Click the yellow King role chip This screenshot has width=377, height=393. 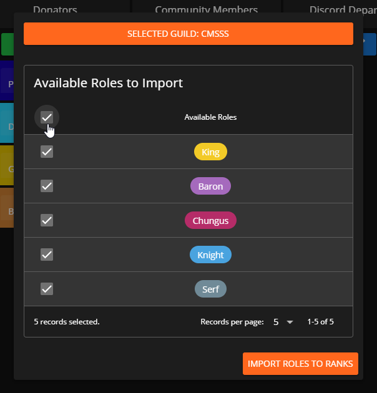point(210,152)
